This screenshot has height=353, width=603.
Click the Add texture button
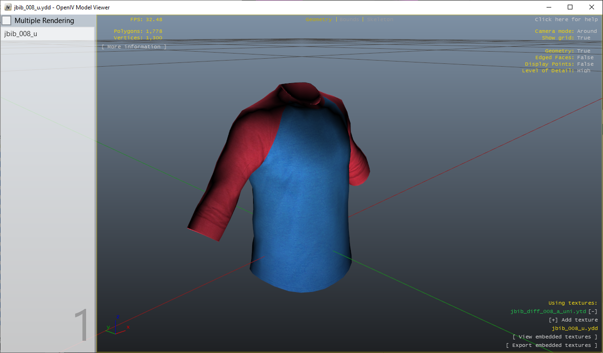click(573, 320)
